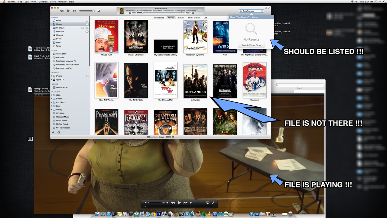The image size is (387, 218).
Task: Open Apps library section
Action: tap(70, 42)
